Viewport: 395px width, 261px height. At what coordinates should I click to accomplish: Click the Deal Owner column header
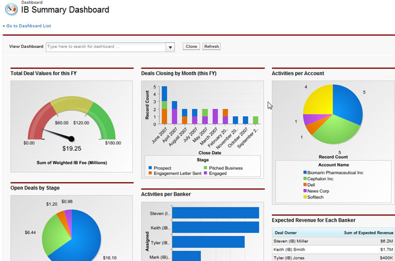tap(285, 233)
